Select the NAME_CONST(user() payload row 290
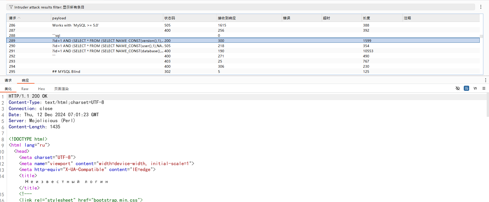Screen dimensions: 489x202 pos(243,46)
